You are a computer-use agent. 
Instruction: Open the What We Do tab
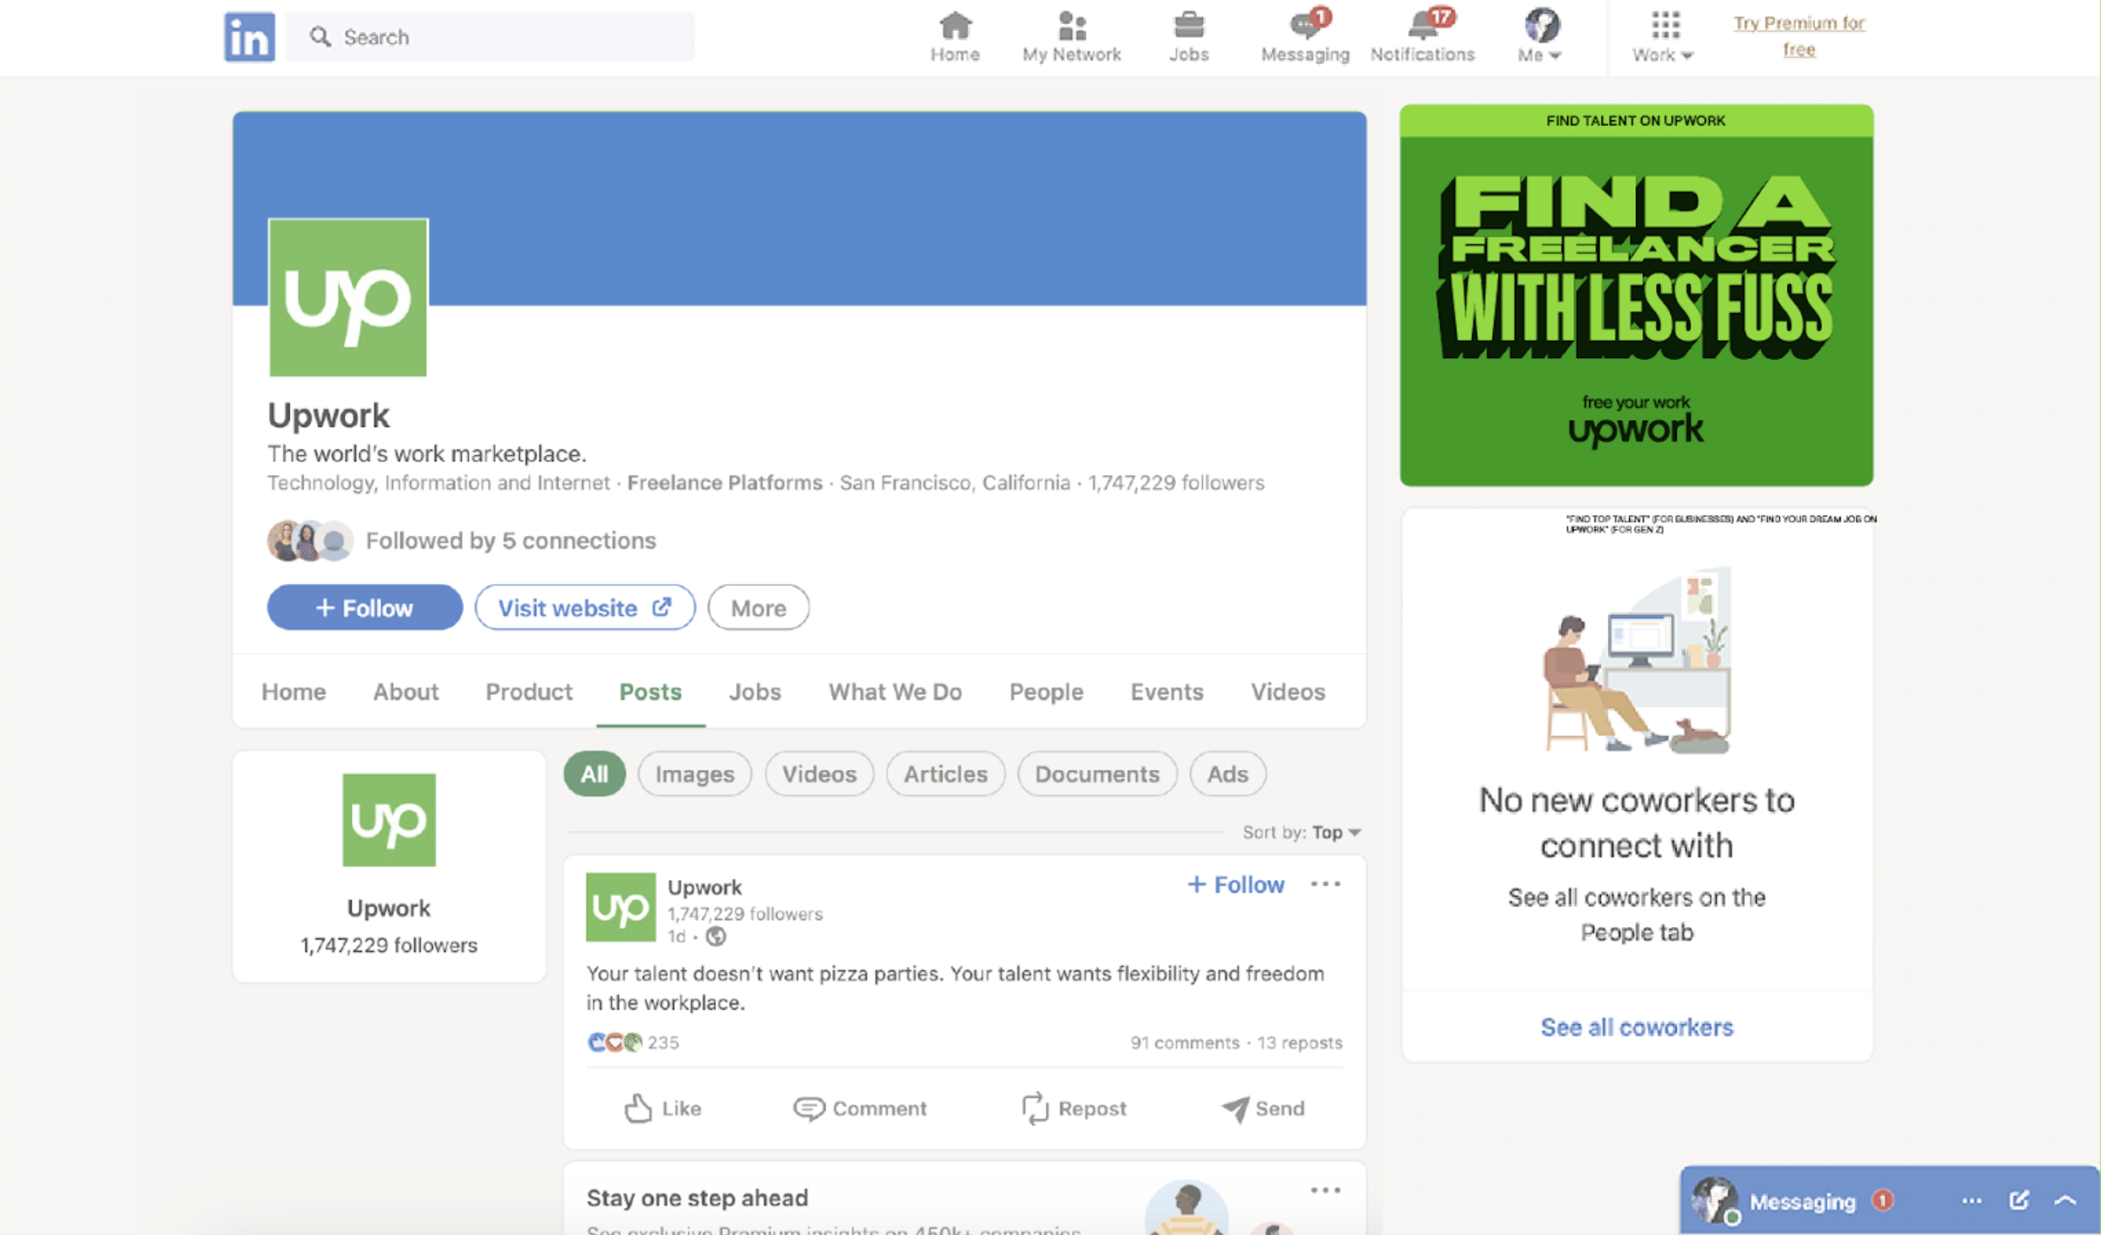(x=895, y=691)
